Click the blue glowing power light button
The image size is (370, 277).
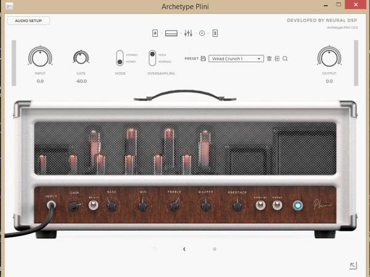pyautogui.click(x=298, y=206)
